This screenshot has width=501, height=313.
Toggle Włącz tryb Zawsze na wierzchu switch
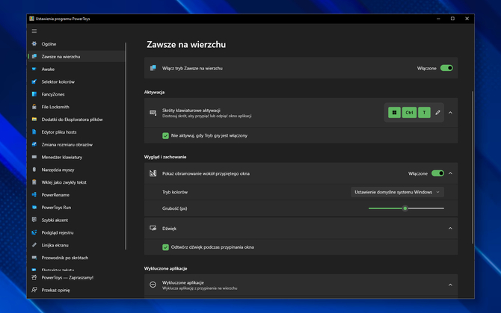[446, 68]
